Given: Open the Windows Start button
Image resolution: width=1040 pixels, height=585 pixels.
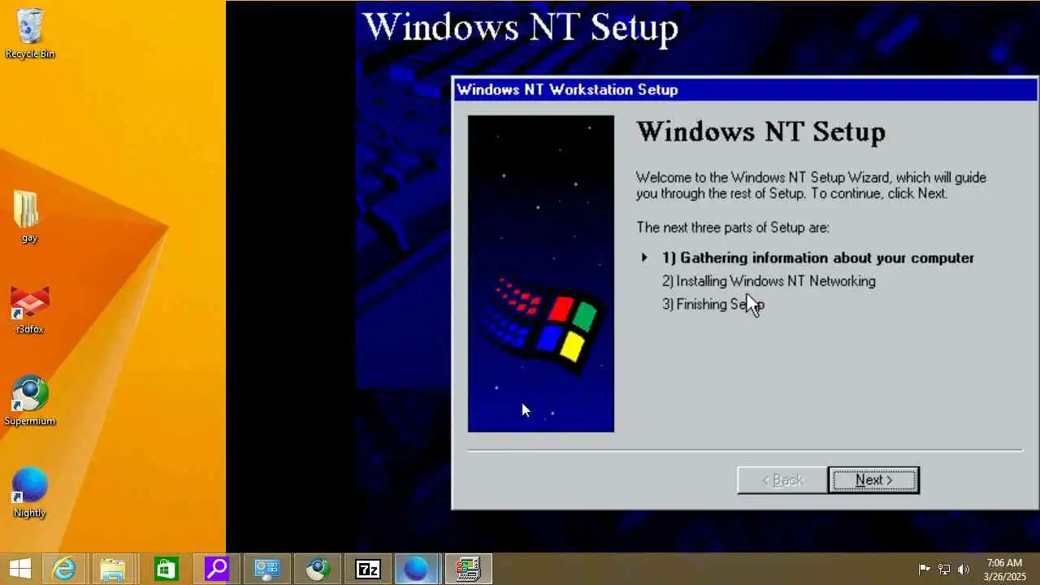Looking at the screenshot, I should [19, 569].
